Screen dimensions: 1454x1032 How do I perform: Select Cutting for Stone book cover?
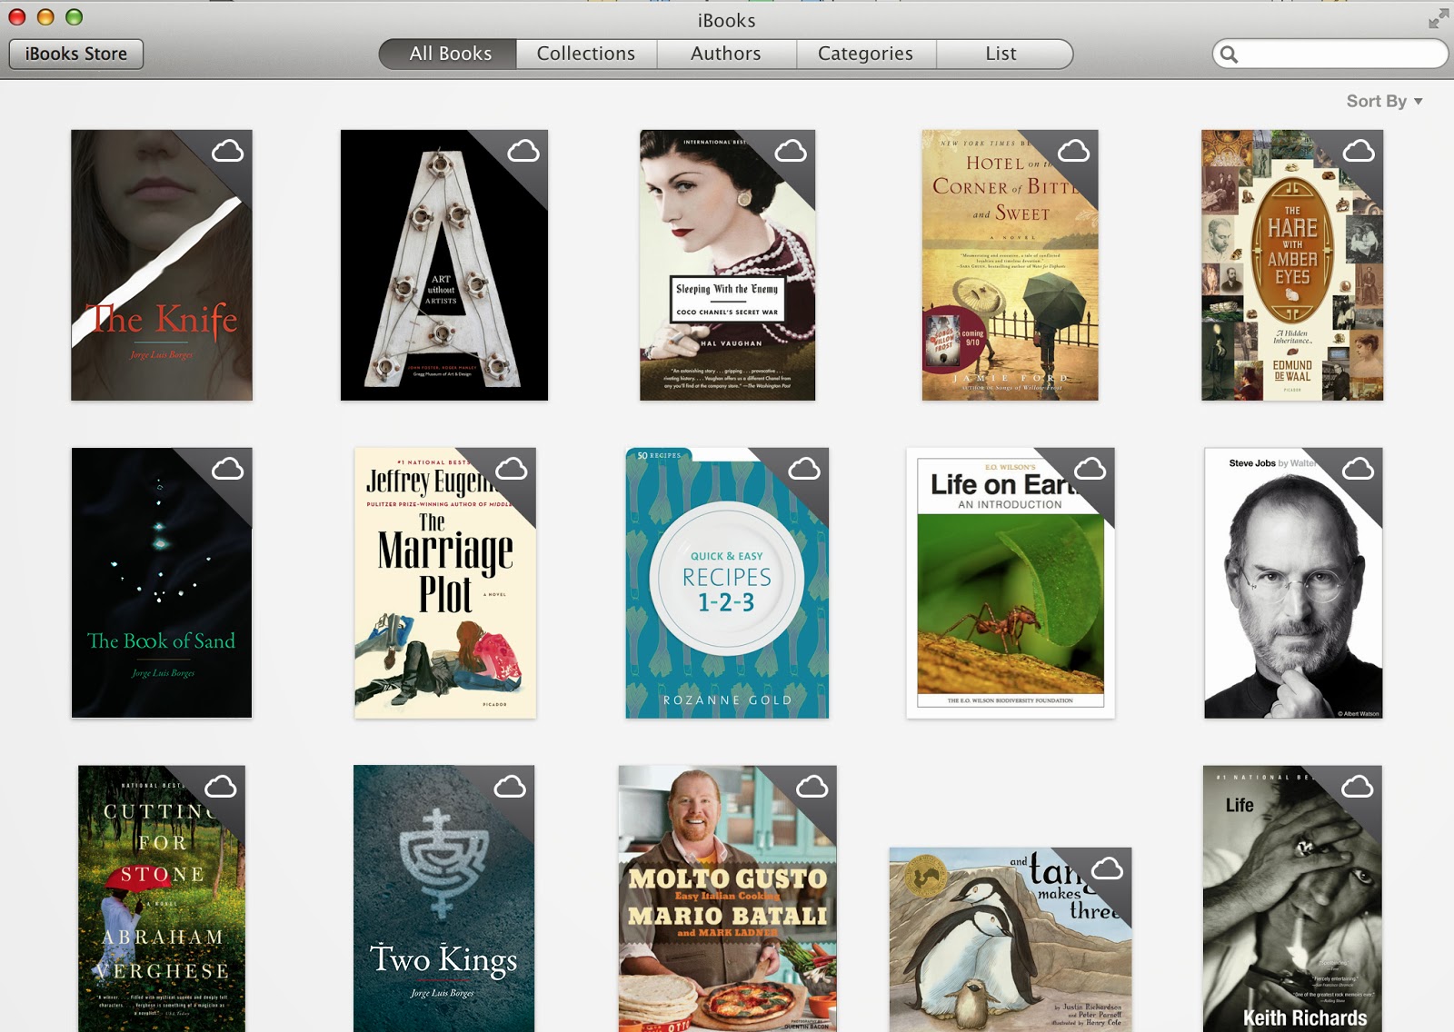coord(162,898)
